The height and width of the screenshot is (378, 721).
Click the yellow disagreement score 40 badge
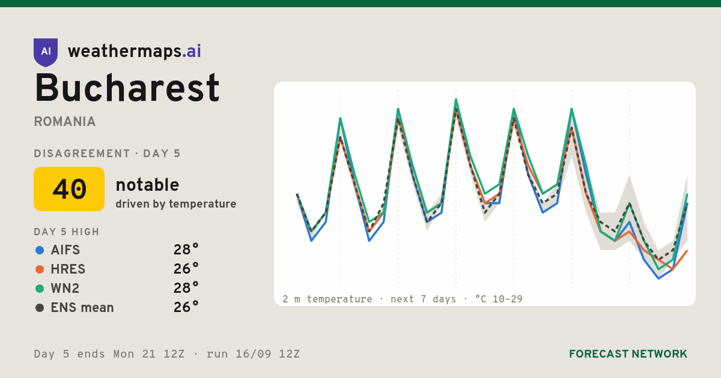[x=69, y=189]
